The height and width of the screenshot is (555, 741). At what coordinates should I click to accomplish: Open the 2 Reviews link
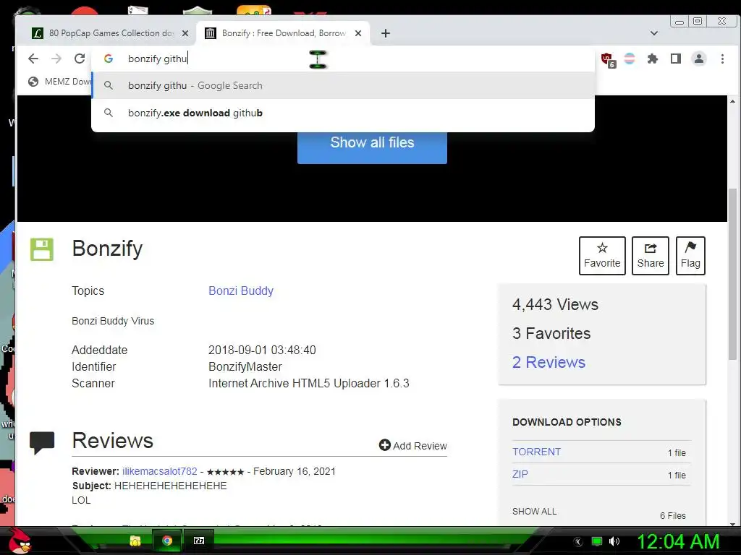549,363
